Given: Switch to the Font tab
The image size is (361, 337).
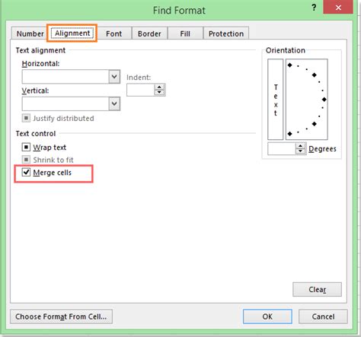Looking at the screenshot, I should click(114, 33).
